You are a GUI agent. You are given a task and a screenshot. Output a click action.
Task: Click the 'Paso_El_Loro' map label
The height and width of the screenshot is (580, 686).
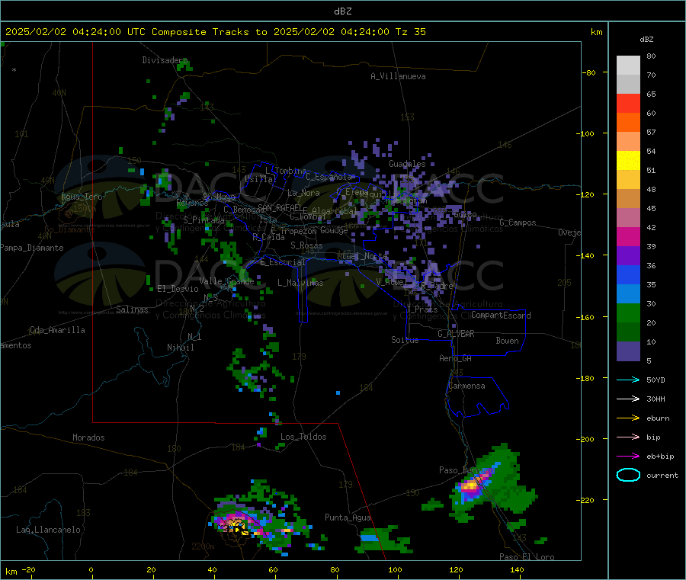[527, 557]
